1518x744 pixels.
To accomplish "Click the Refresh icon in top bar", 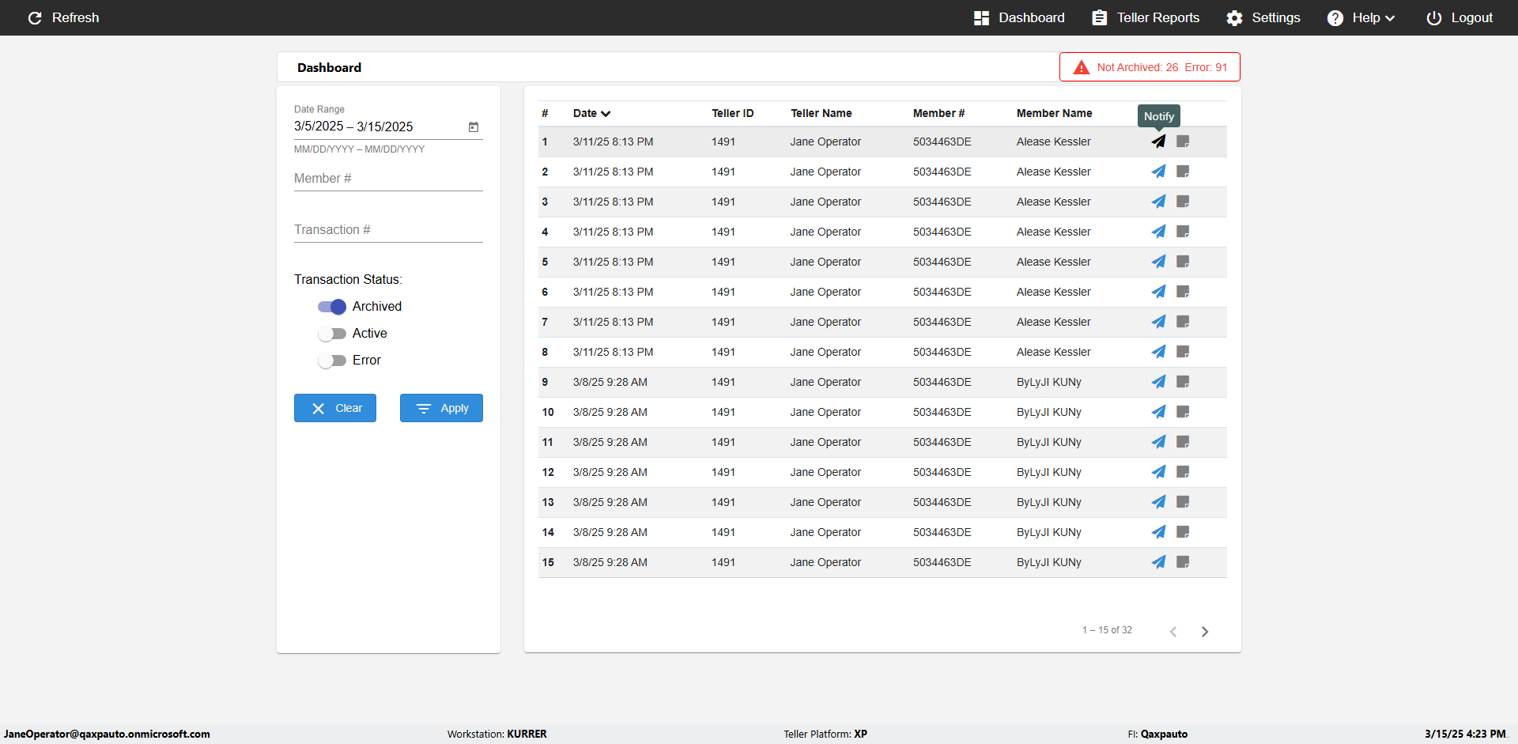I will pos(35,17).
